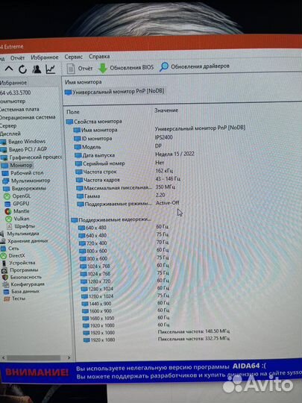Select Компьютер in the sidebar tree
Screen dimensions: 302x403
(x=13, y=101)
